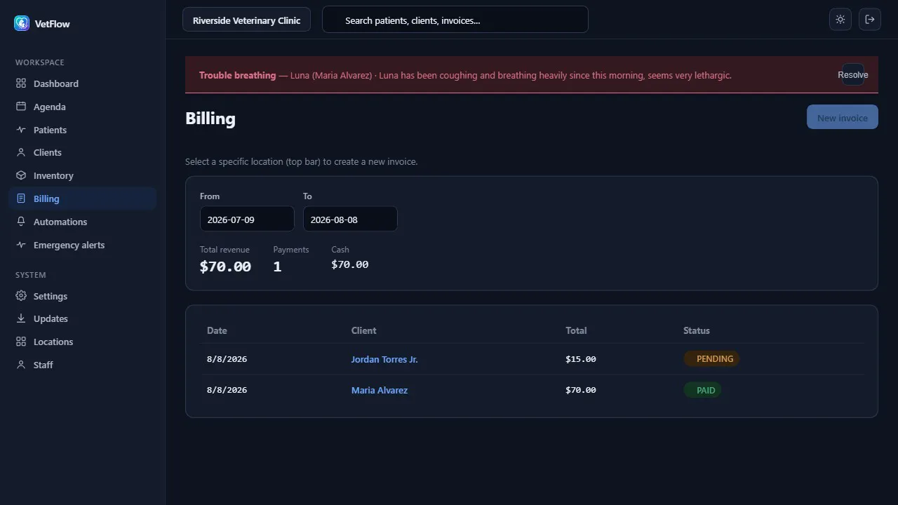Click the Total revenue $70.00 figure
898x505 pixels.
pyautogui.click(x=225, y=267)
